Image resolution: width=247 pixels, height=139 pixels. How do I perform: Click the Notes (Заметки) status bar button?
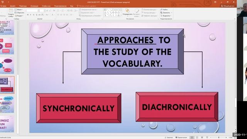click(x=169, y=137)
